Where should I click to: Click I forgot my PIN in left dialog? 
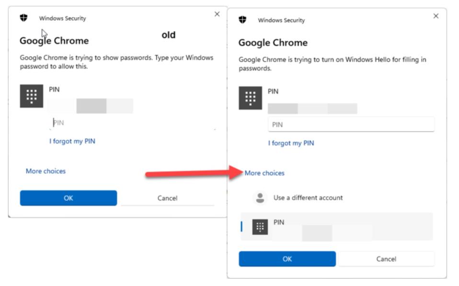[x=72, y=141]
